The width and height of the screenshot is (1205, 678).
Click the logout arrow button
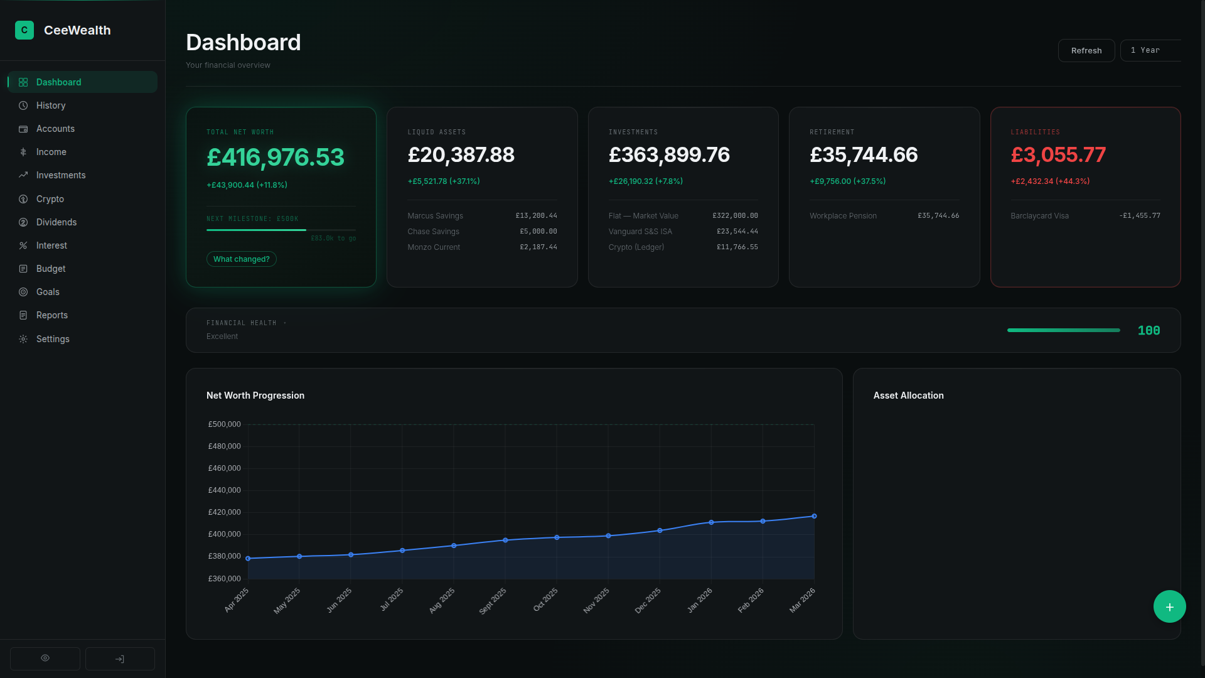119,659
